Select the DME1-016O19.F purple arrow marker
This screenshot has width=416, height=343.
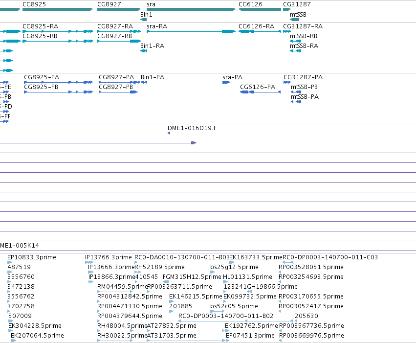click(x=169, y=133)
